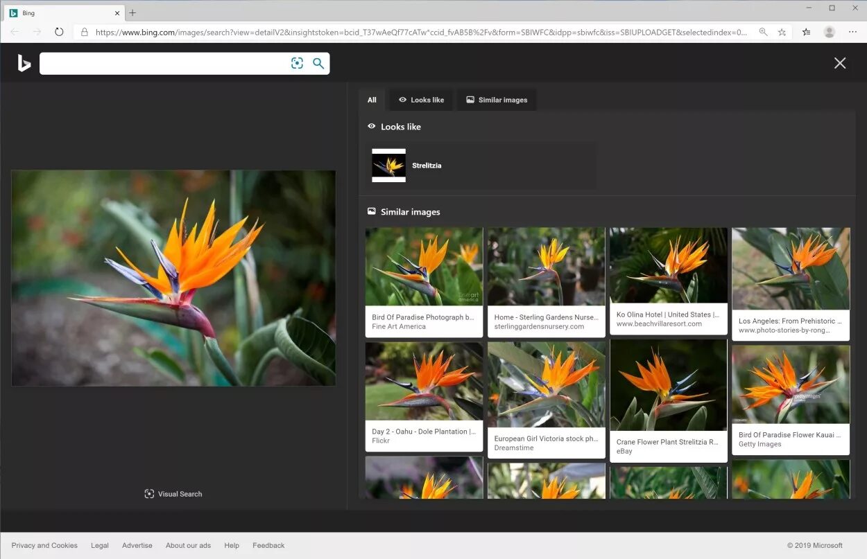The width and height of the screenshot is (867, 559).
Task: Add page to favorites with star icon
Action: [x=782, y=32]
